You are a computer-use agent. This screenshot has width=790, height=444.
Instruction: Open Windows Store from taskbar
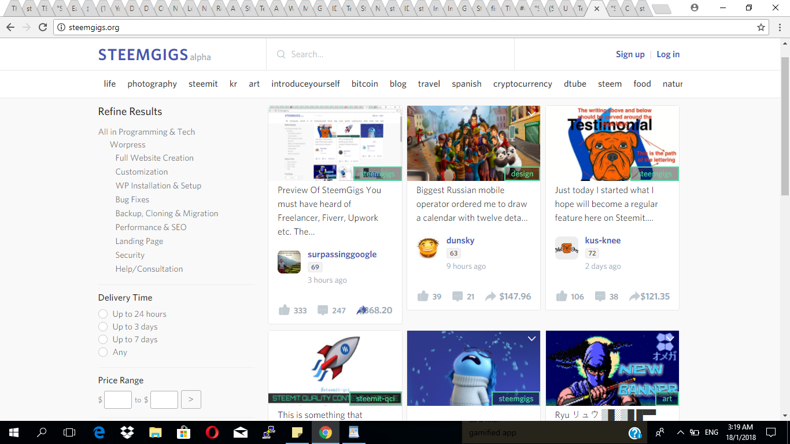[183, 432]
